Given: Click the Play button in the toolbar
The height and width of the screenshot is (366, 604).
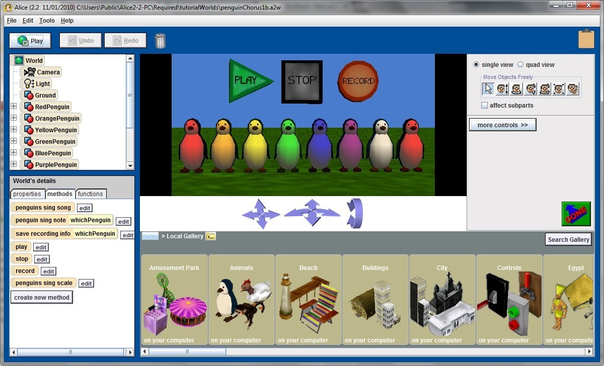Looking at the screenshot, I should pos(29,40).
